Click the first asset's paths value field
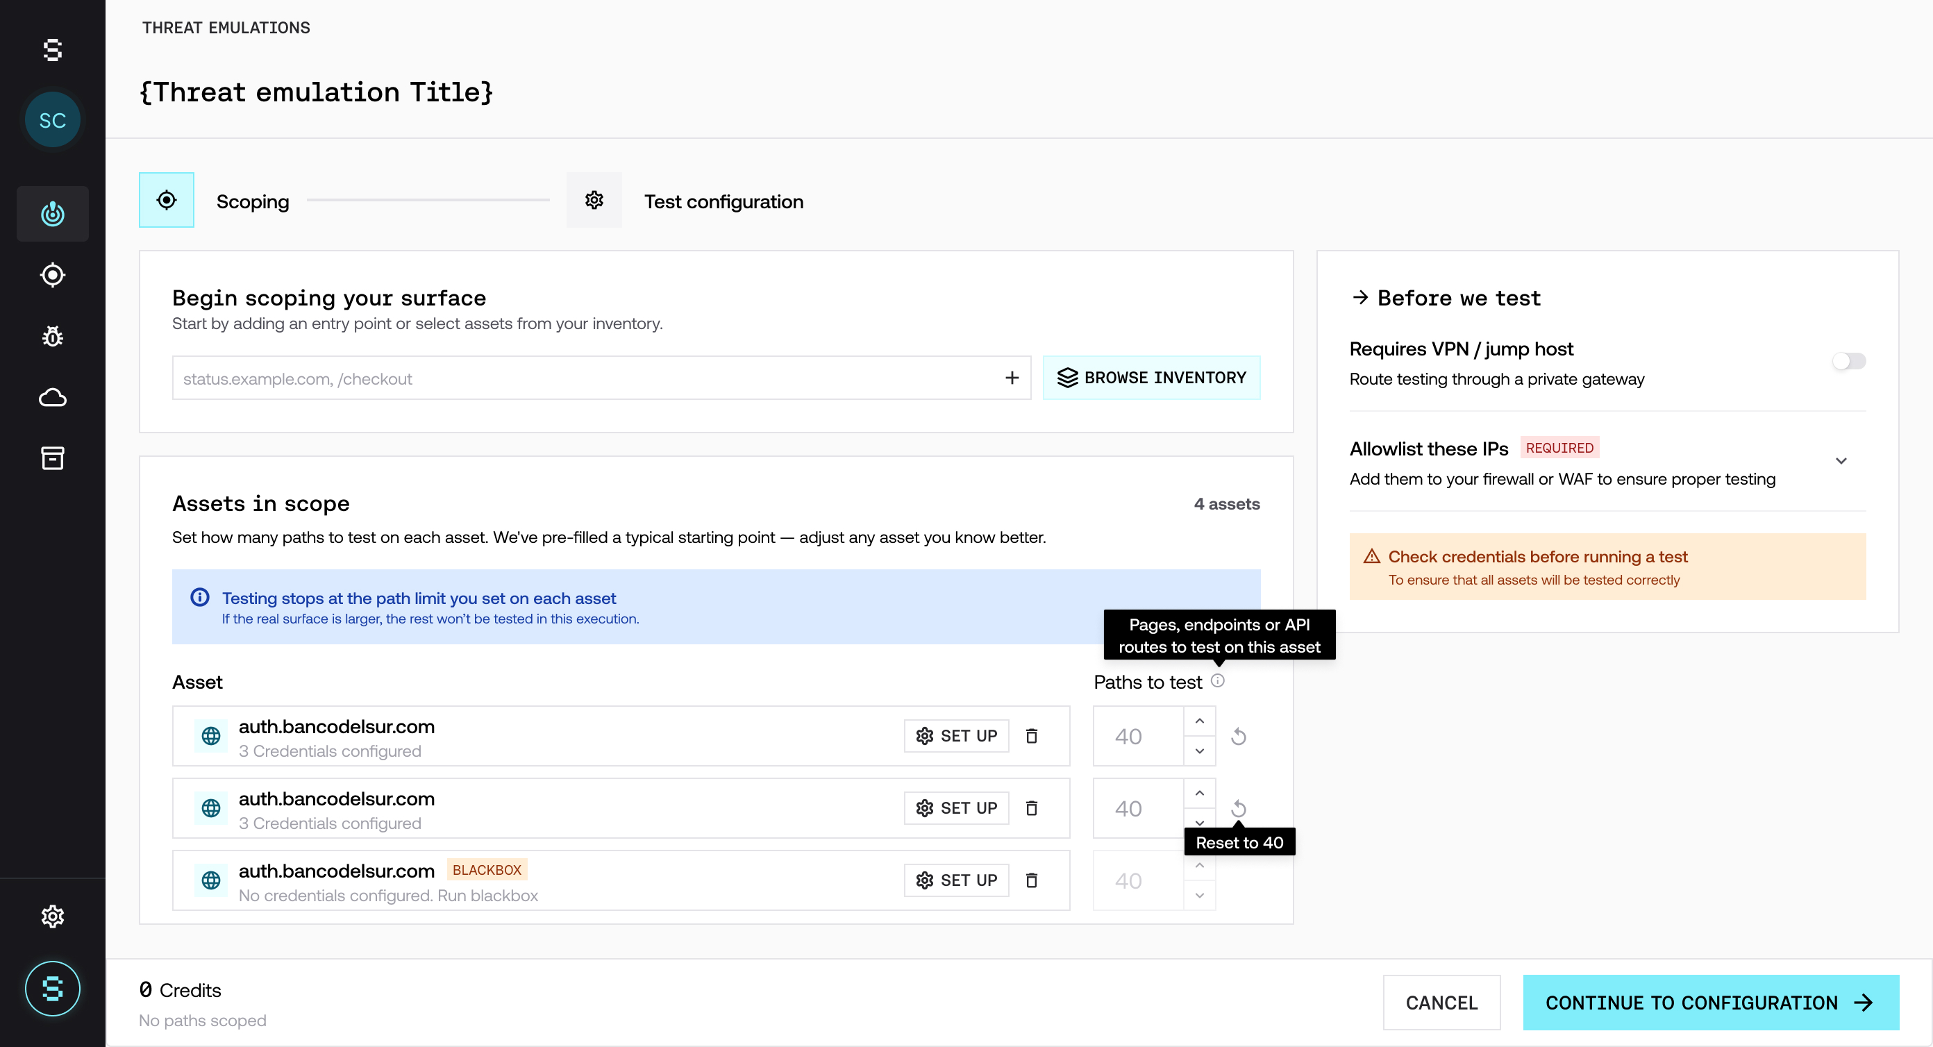Image resolution: width=1933 pixels, height=1047 pixels. 1138,735
